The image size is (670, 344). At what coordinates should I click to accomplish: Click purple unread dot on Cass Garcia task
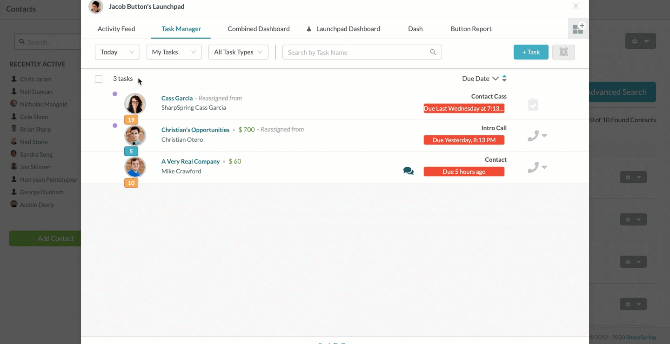coord(115,94)
